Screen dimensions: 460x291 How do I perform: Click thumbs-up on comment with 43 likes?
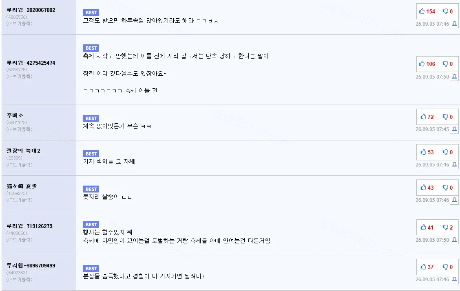[427, 188]
